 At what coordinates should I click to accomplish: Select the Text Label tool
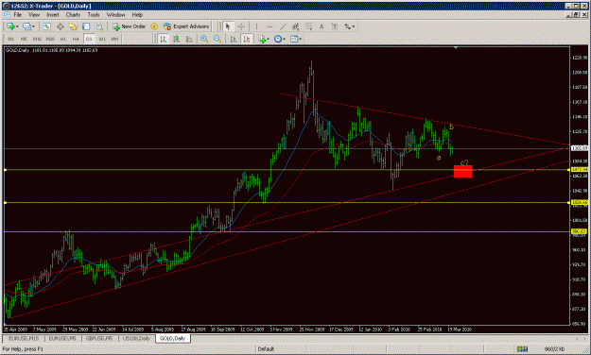[335, 26]
